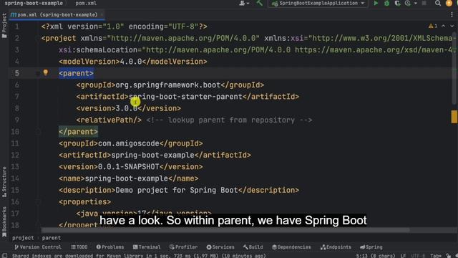Click the relativePath tag on line 9

[109, 120]
